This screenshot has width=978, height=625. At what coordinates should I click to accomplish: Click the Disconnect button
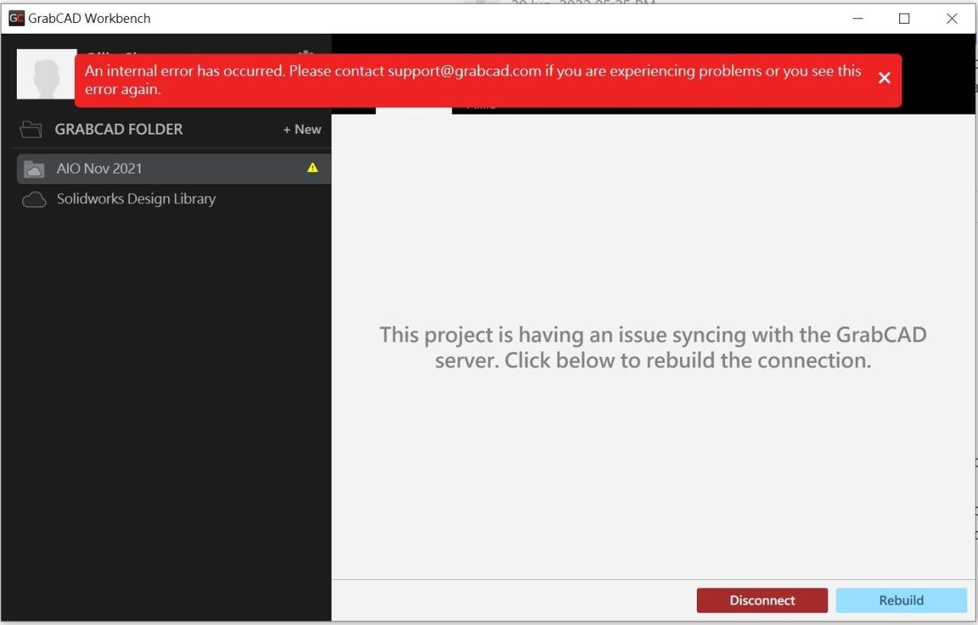[762, 601]
